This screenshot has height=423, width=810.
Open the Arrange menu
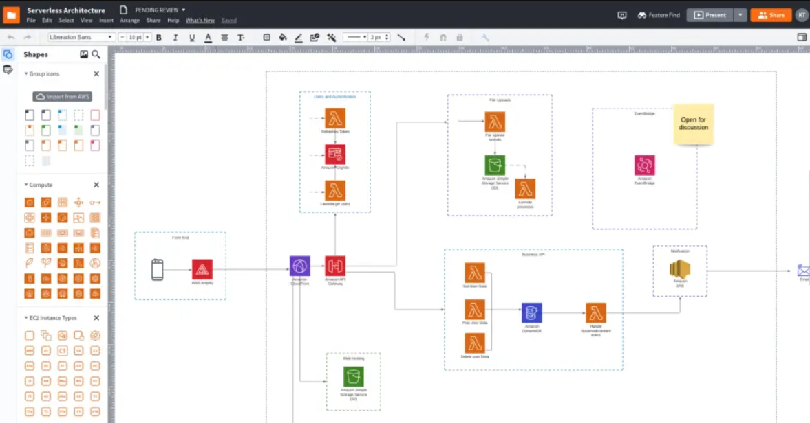(129, 21)
